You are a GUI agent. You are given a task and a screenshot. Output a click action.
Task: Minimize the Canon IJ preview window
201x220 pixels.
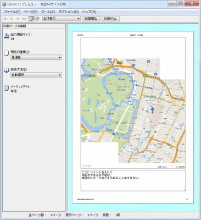(x=172, y=3)
